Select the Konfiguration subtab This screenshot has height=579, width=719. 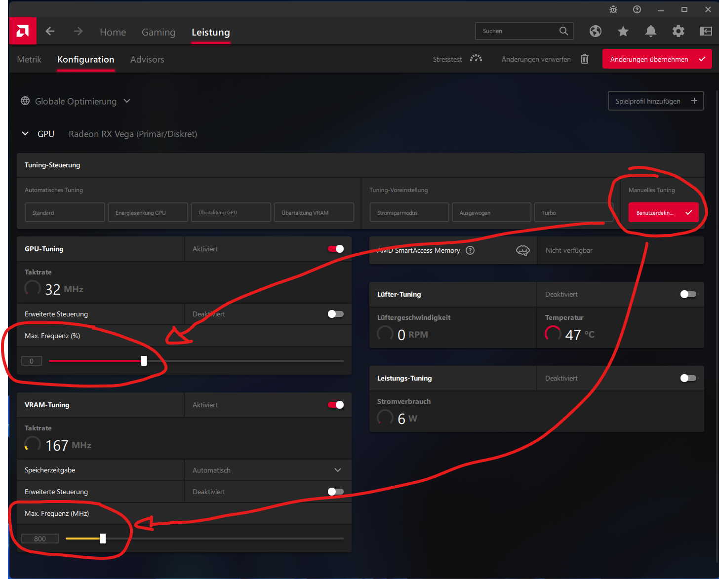click(x=86, y=59)
